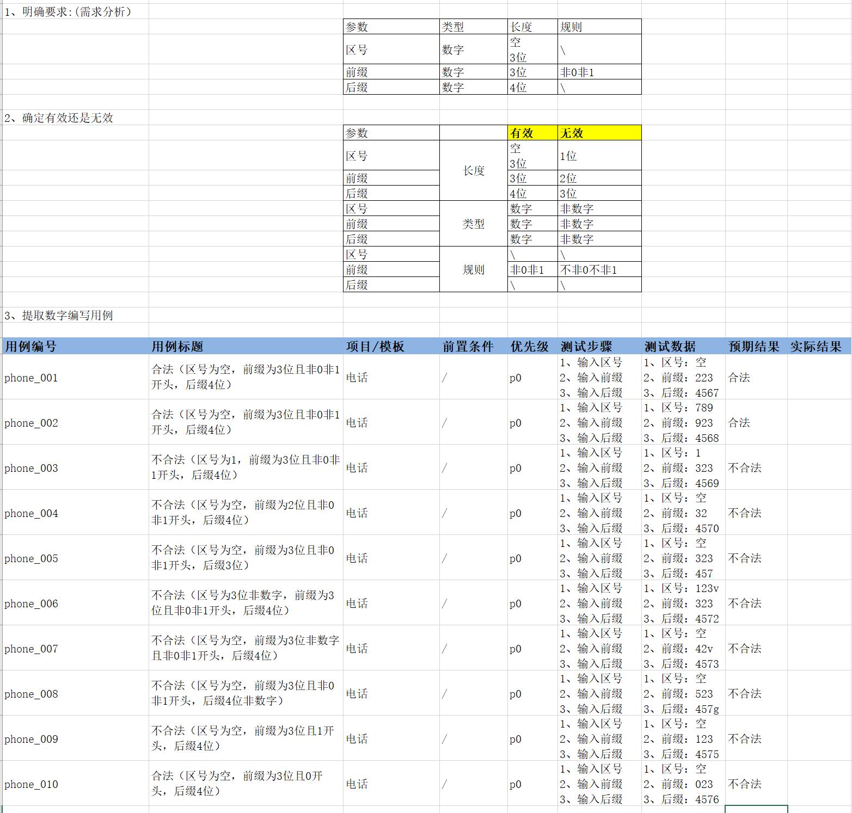Click the yellow "无效" header cell
This screenshot has width=852, height=813.
pyautogui.click(x=599, y=133)
